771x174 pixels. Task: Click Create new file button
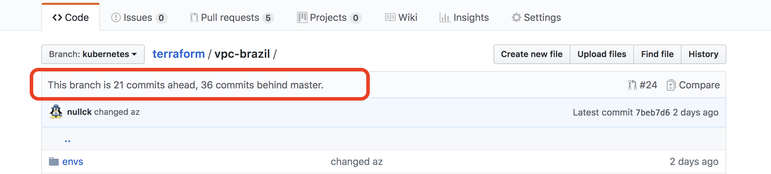(x=532, y=54)
